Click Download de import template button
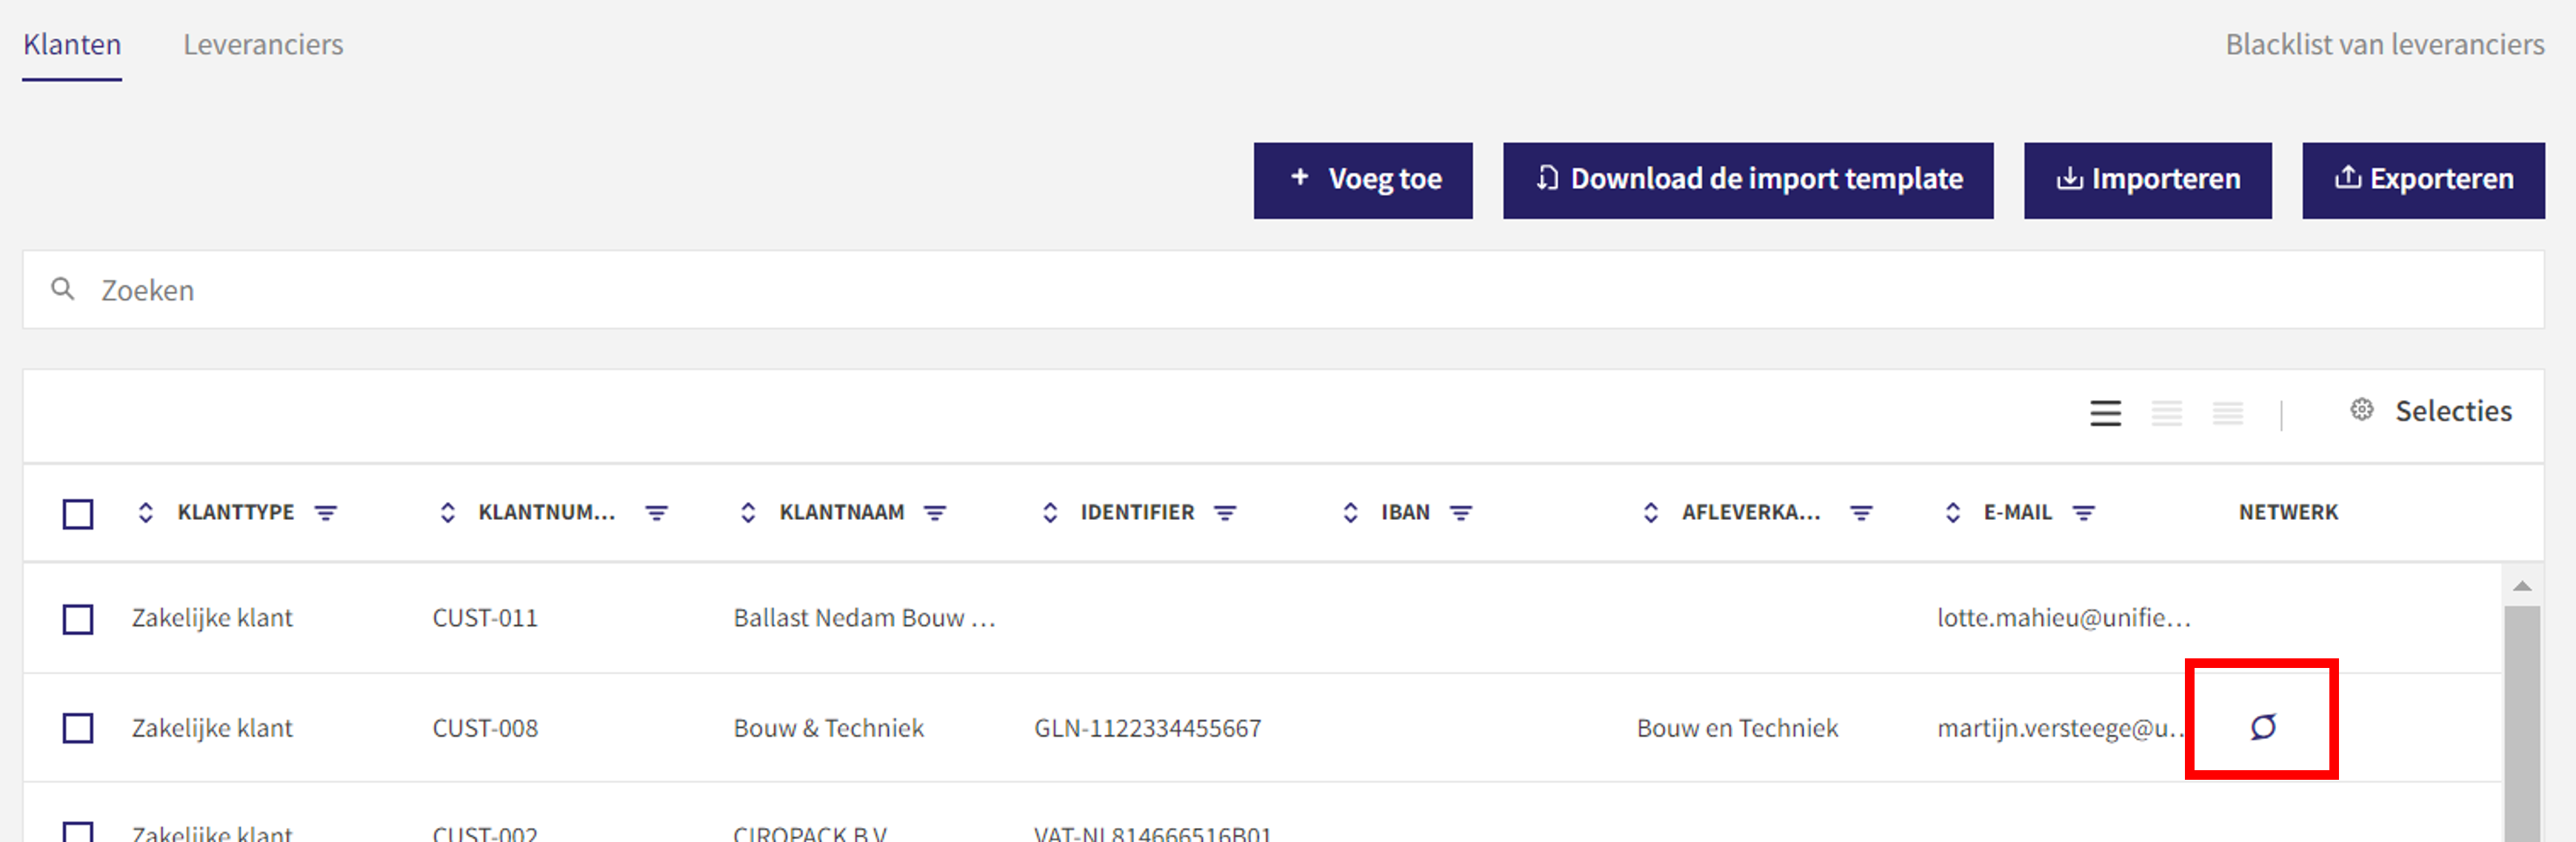The width and height of the screenshot is (2576, 842). [x=1748, y=180]
